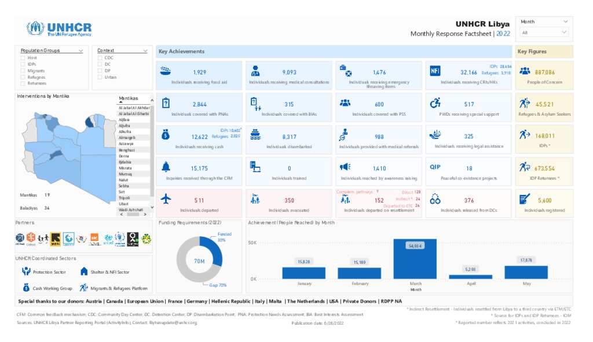
Task: Check the Returnees filter checkbox
Action: click(x=23, y=83)
